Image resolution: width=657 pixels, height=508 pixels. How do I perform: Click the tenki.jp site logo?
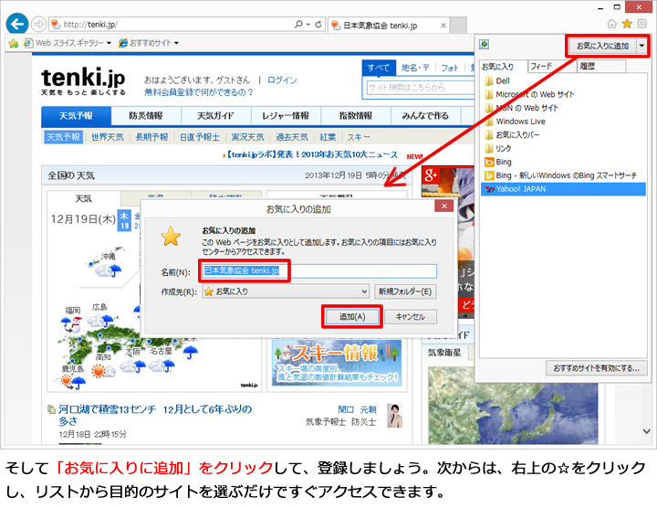[83, 80]
